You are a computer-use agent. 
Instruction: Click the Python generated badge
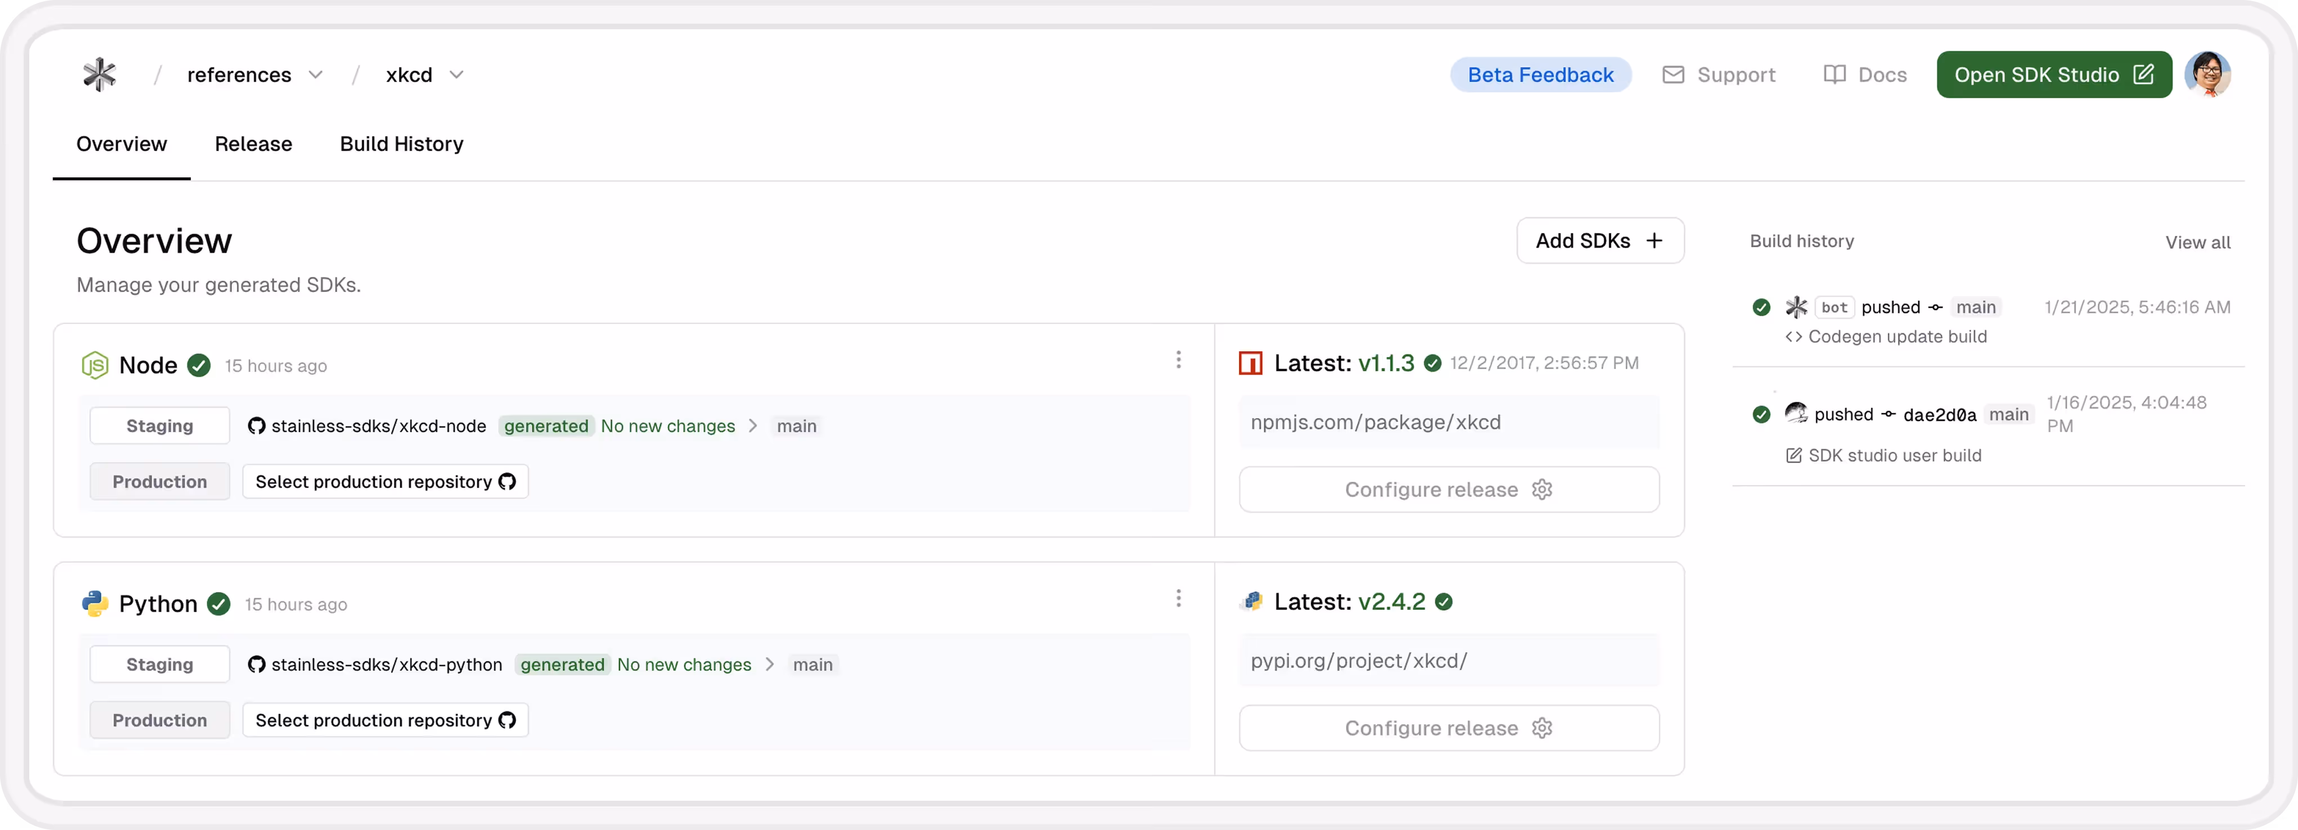point(562,665)
